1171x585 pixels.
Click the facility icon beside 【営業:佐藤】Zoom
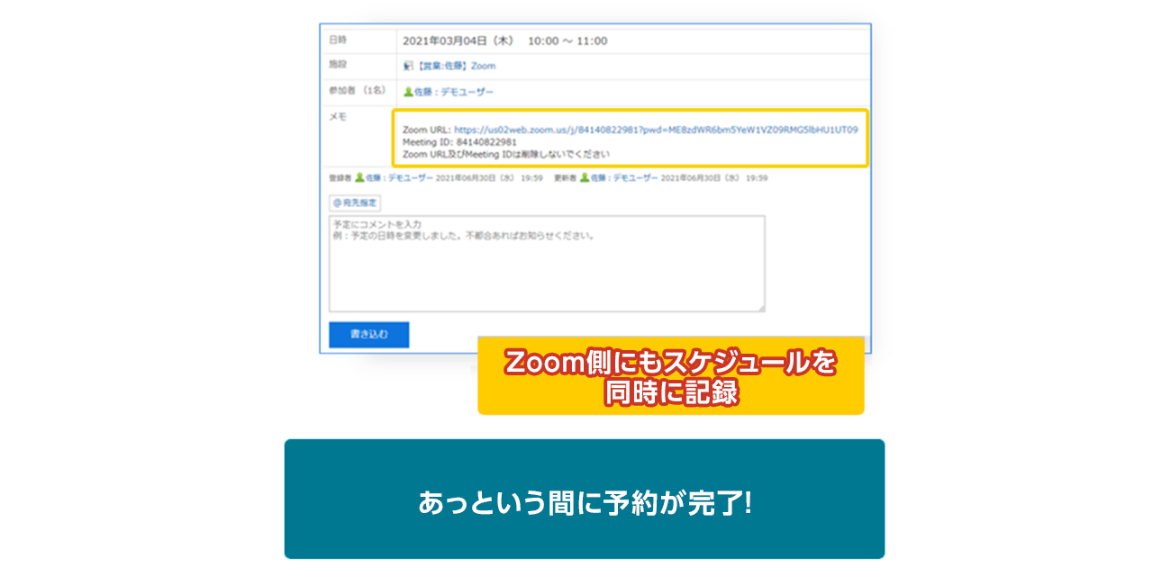pyautogui.click(x=407, y=66)
